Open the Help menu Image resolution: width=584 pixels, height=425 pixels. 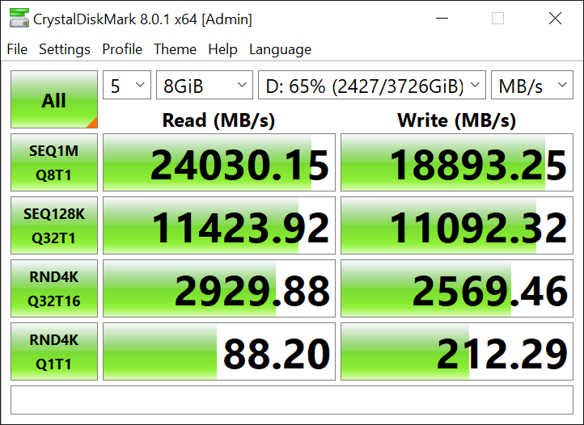(222, 49)
